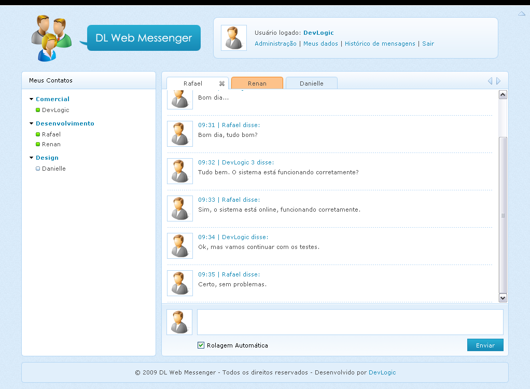Screen dimensions: 530x389
Task: Open Histórico de mensagens link
Action: coord(380,44)
